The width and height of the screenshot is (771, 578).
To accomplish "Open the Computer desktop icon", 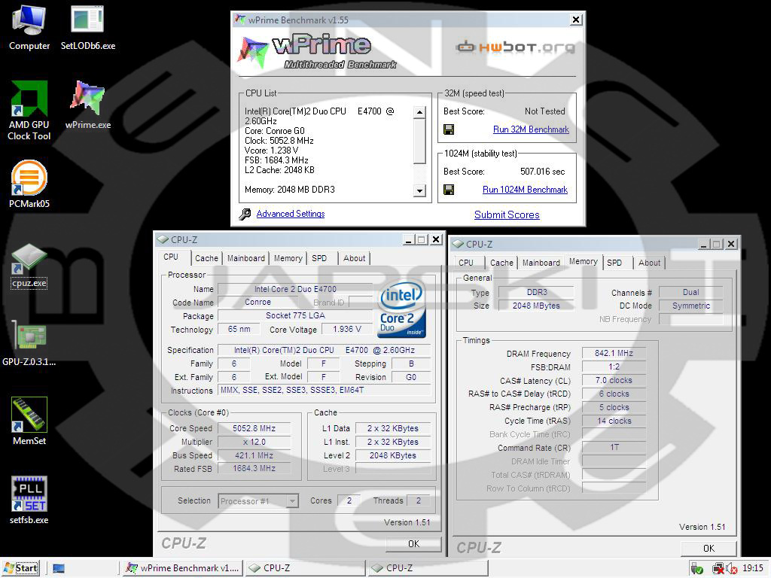I will coord(29,27).
